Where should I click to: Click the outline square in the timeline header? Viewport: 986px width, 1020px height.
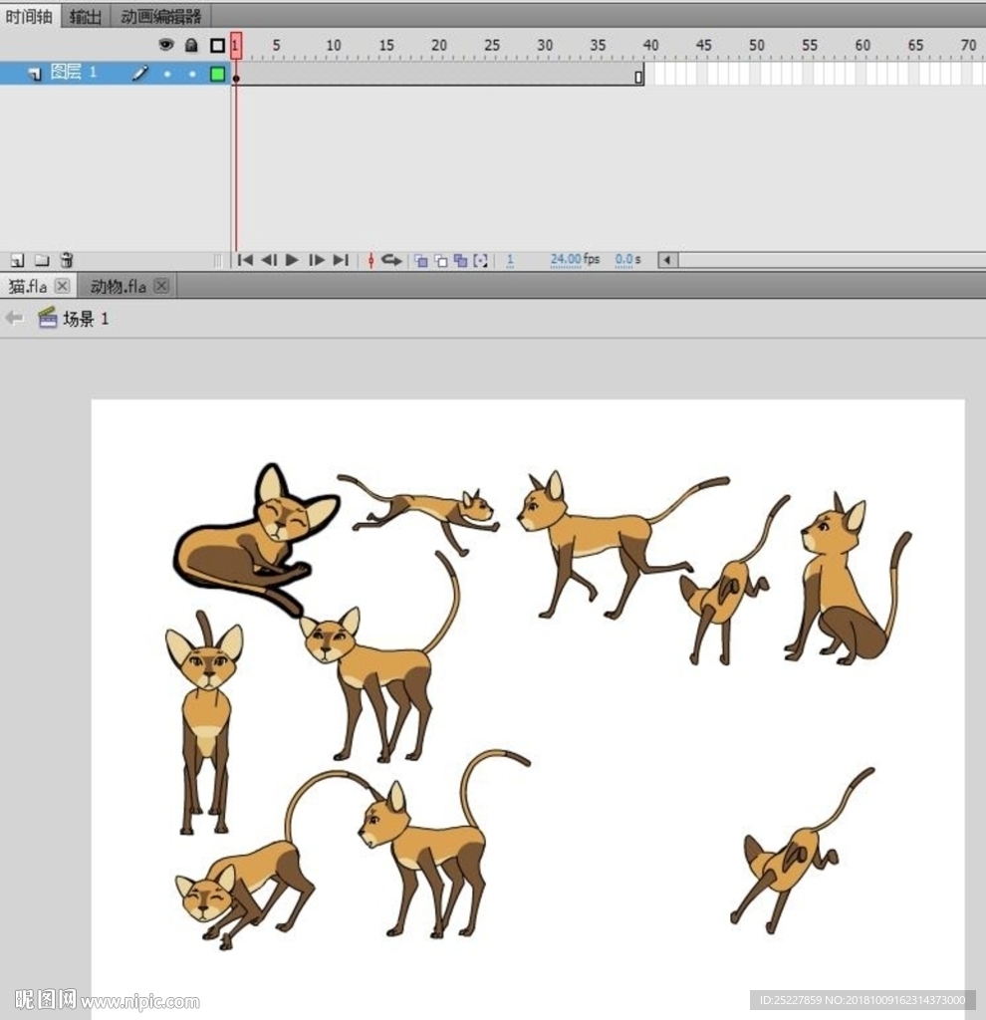pyautogui.click(x=217, y=46)
